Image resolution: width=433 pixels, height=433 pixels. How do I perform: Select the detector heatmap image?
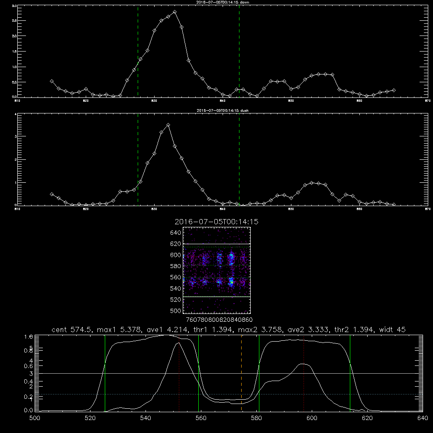(x=217, y=270)
